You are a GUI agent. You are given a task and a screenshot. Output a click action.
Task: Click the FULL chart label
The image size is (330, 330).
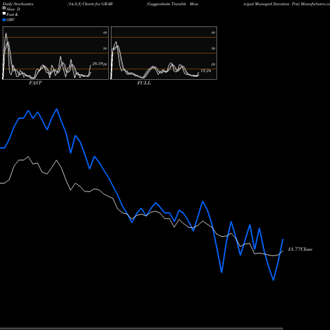pyautogui.click(x=144, y=83)
